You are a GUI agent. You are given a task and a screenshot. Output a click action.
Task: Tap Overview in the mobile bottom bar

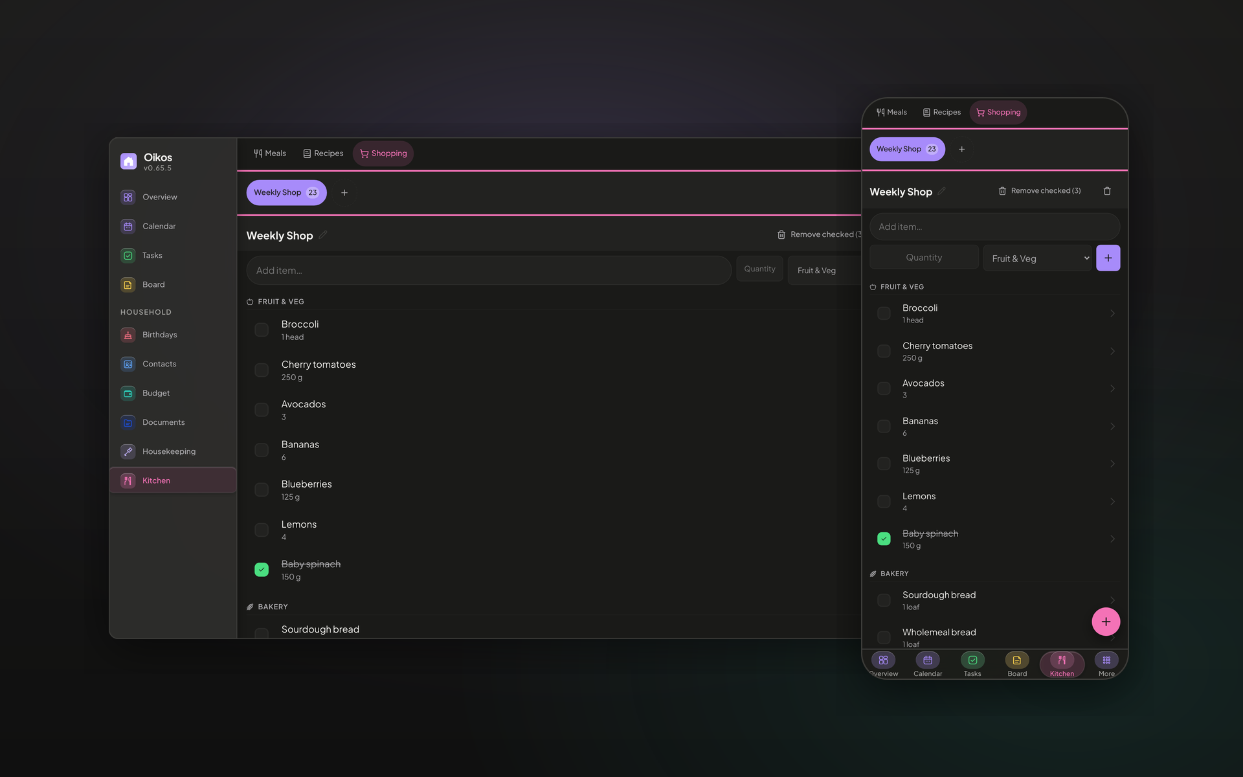[884, 665]
